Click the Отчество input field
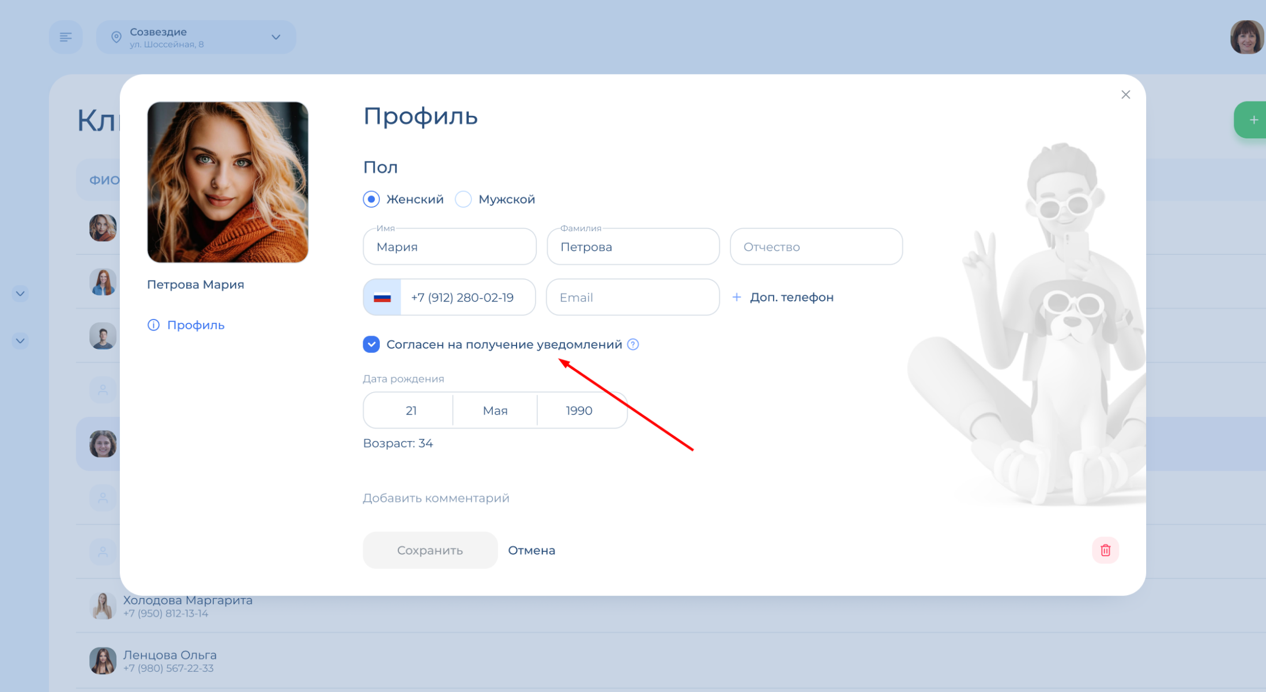This screenshot has width=1266, height=692. 816,247
